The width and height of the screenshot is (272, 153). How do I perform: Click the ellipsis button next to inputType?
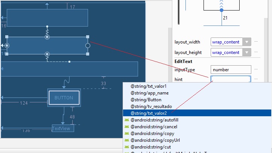[x=256, y=69]
